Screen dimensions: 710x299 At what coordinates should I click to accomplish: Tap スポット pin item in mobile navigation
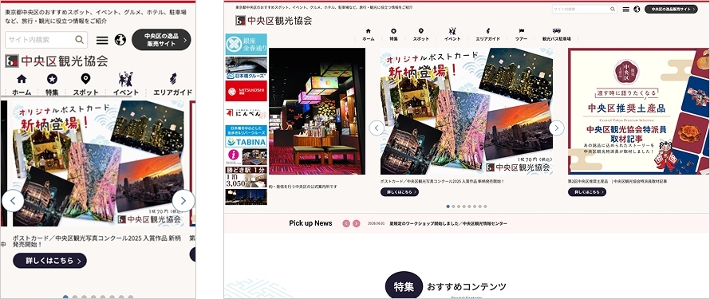click(x=85, y=85)
